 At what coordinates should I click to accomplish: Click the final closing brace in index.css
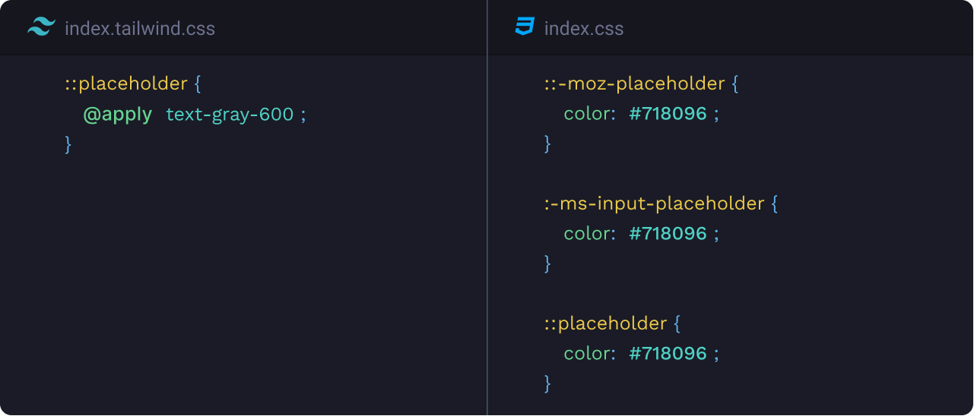pyautogui.click(x=547, y=383)
